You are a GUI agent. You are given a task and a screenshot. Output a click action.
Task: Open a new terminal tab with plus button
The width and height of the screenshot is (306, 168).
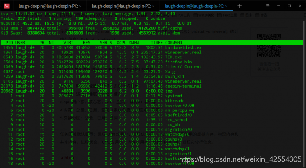(239, 6)
